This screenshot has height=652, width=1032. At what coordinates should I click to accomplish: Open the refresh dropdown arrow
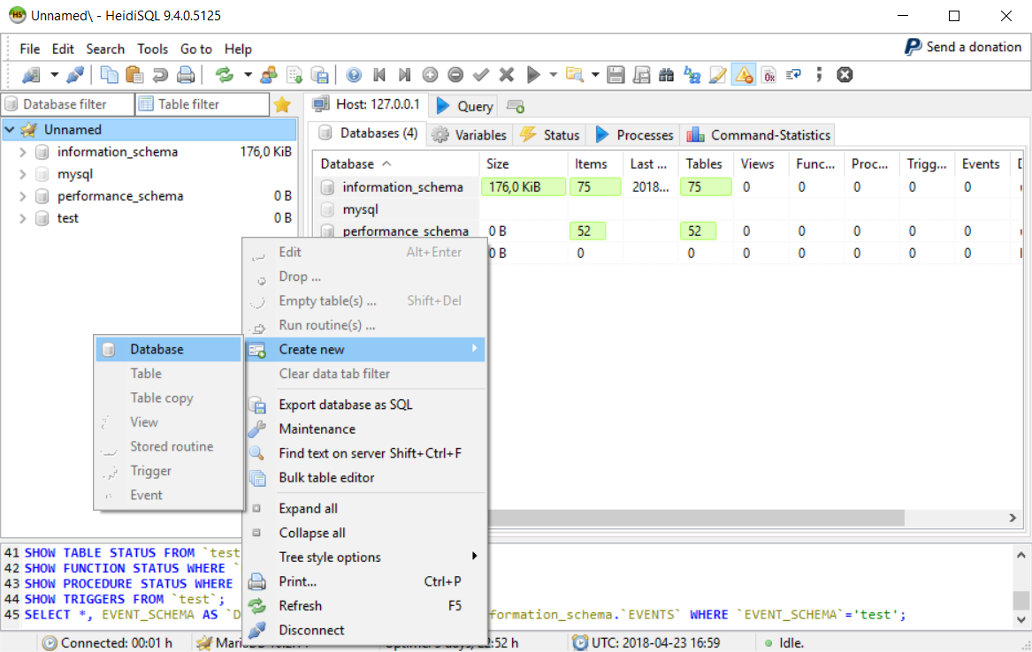click(x=248, y=75)
